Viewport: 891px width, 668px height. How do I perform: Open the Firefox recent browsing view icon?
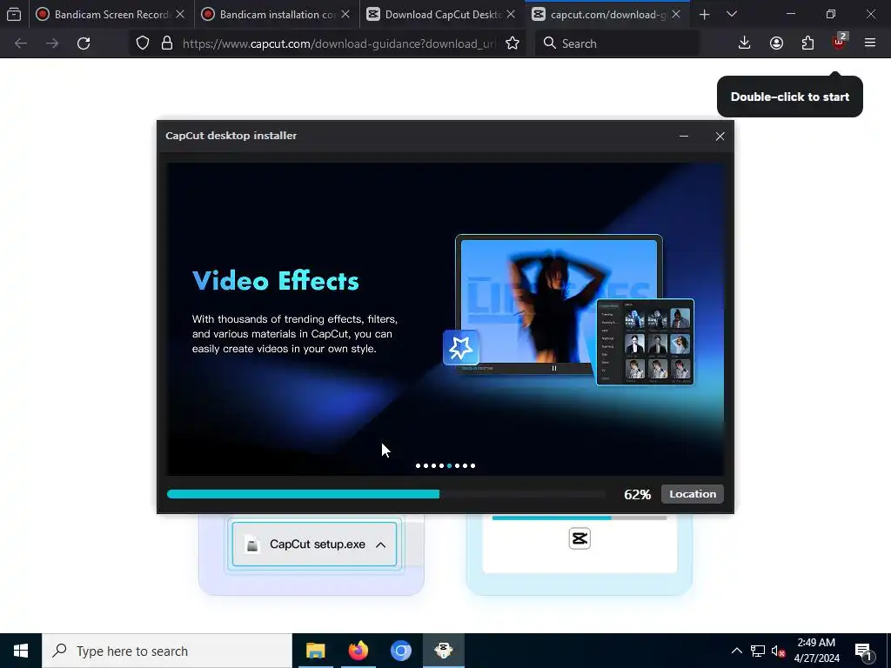[x=14, y=14]
